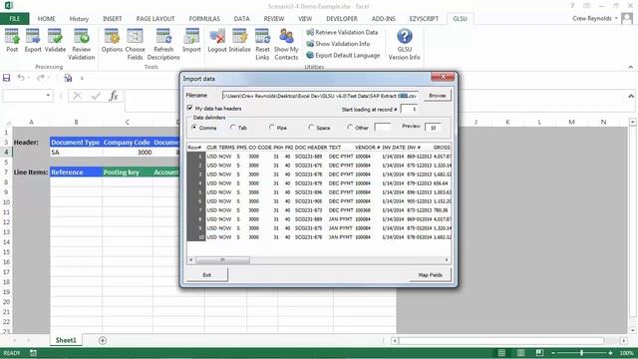Image resolution: width=638 pixels, height=359 pixels.
Task: Open the DEVELOPER tab
Action: pyautogui.click(x=342, y=19)
